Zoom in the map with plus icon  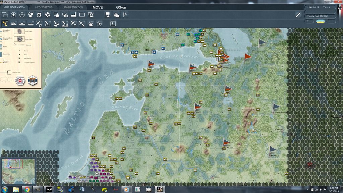click(x=13, y=15)
